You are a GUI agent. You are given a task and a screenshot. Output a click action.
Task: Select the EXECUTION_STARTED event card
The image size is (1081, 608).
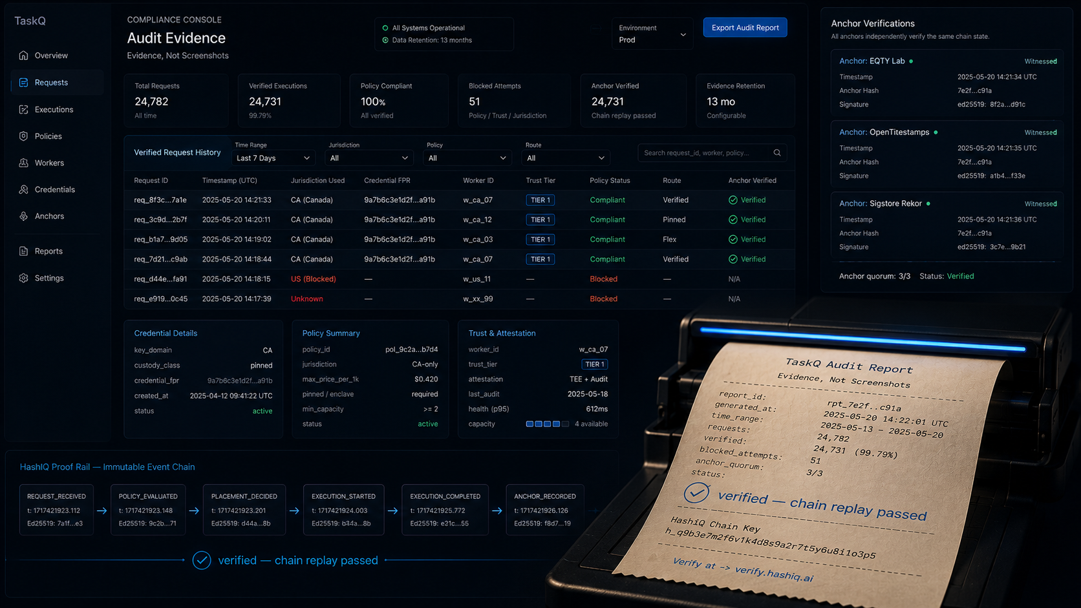(x=343, y=510)
